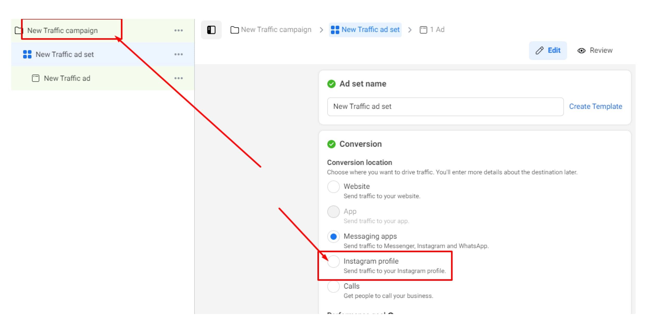This screenshot has width=651, height=333.
Task: Open the more options for New Traffic ad set
Action: pos(178,54)
